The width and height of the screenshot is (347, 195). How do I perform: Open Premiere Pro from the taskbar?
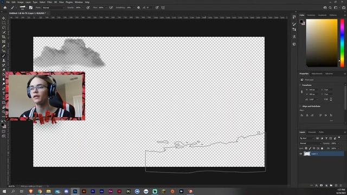tap(93, 191)
